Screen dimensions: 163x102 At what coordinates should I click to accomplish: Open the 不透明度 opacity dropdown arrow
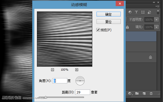tap(156, 20)
